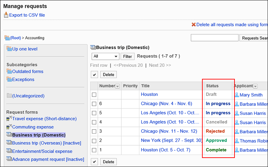Click the select-all checkmark button above the table
Image resolution: width=268 pixels, height=167 pixels.
pyautogui.click(x=94, y=74)
